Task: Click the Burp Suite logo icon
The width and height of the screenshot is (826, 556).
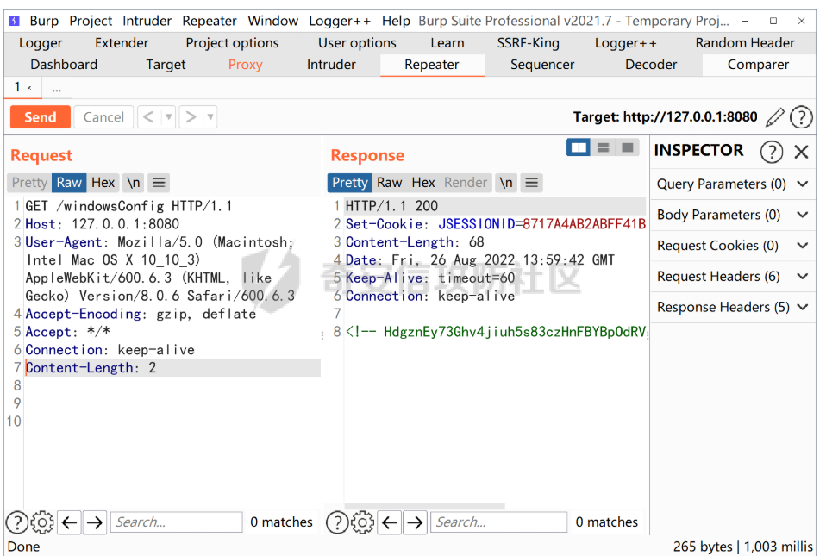Action: coord(14,21)
